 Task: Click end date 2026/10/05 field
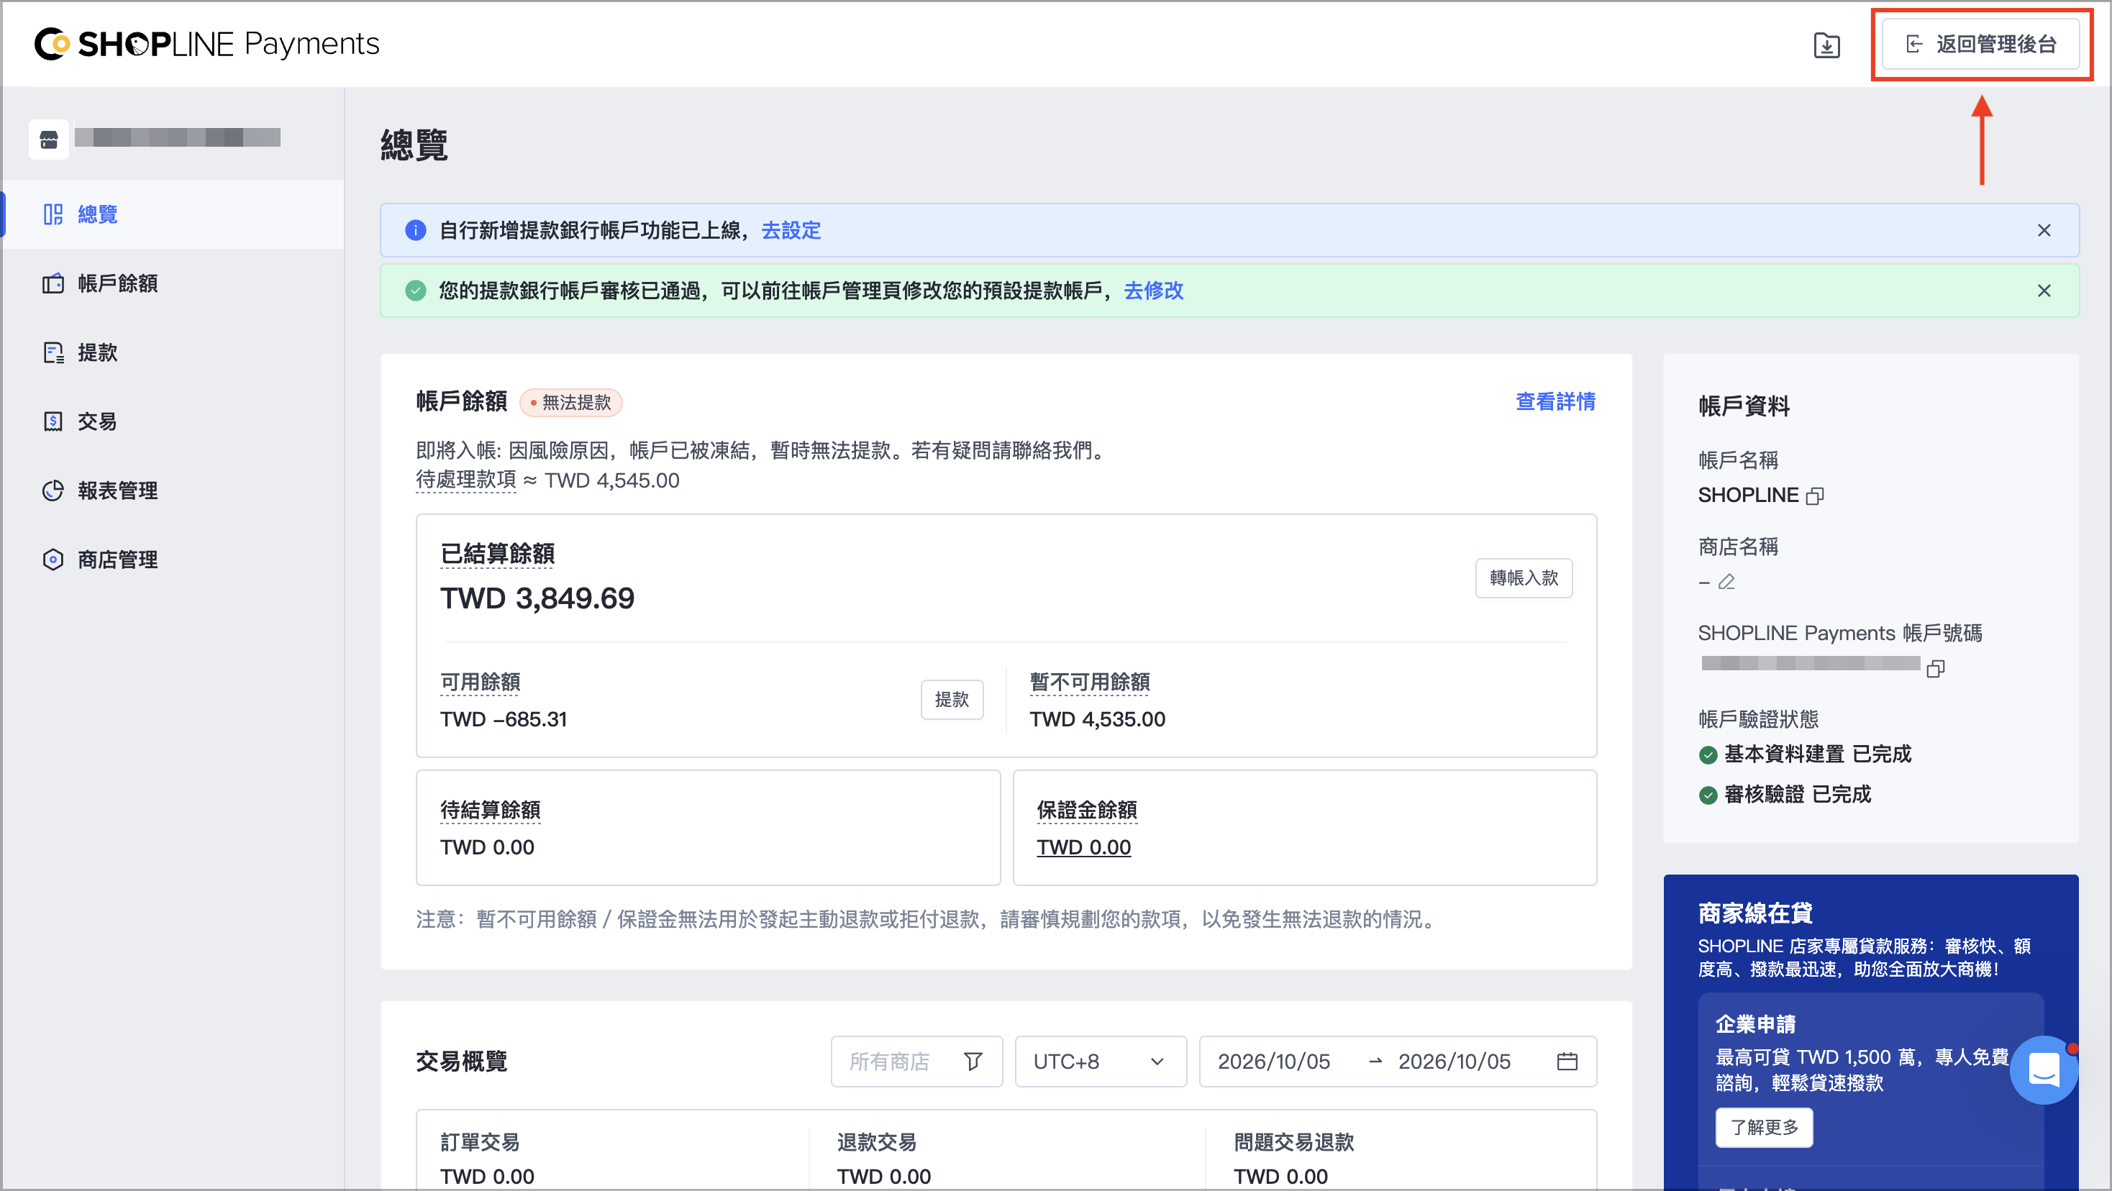click(1454, 1062)
